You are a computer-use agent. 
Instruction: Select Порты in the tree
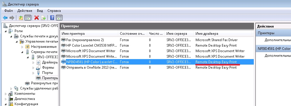coord(47,73)
